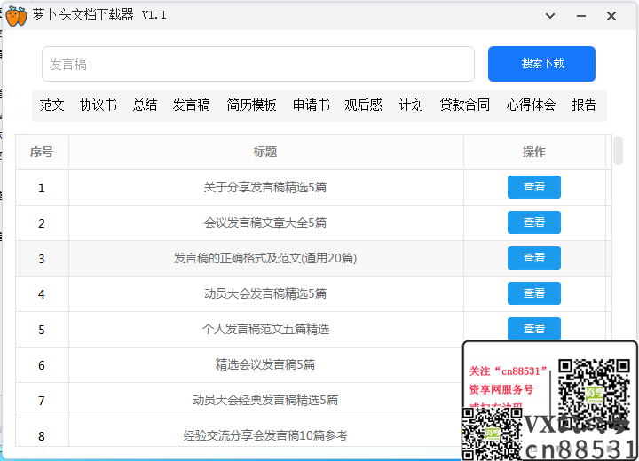Switch to the 总结 category
This screenshot has width=639, height=461.
pyautogui.click(x=145, y=105)
